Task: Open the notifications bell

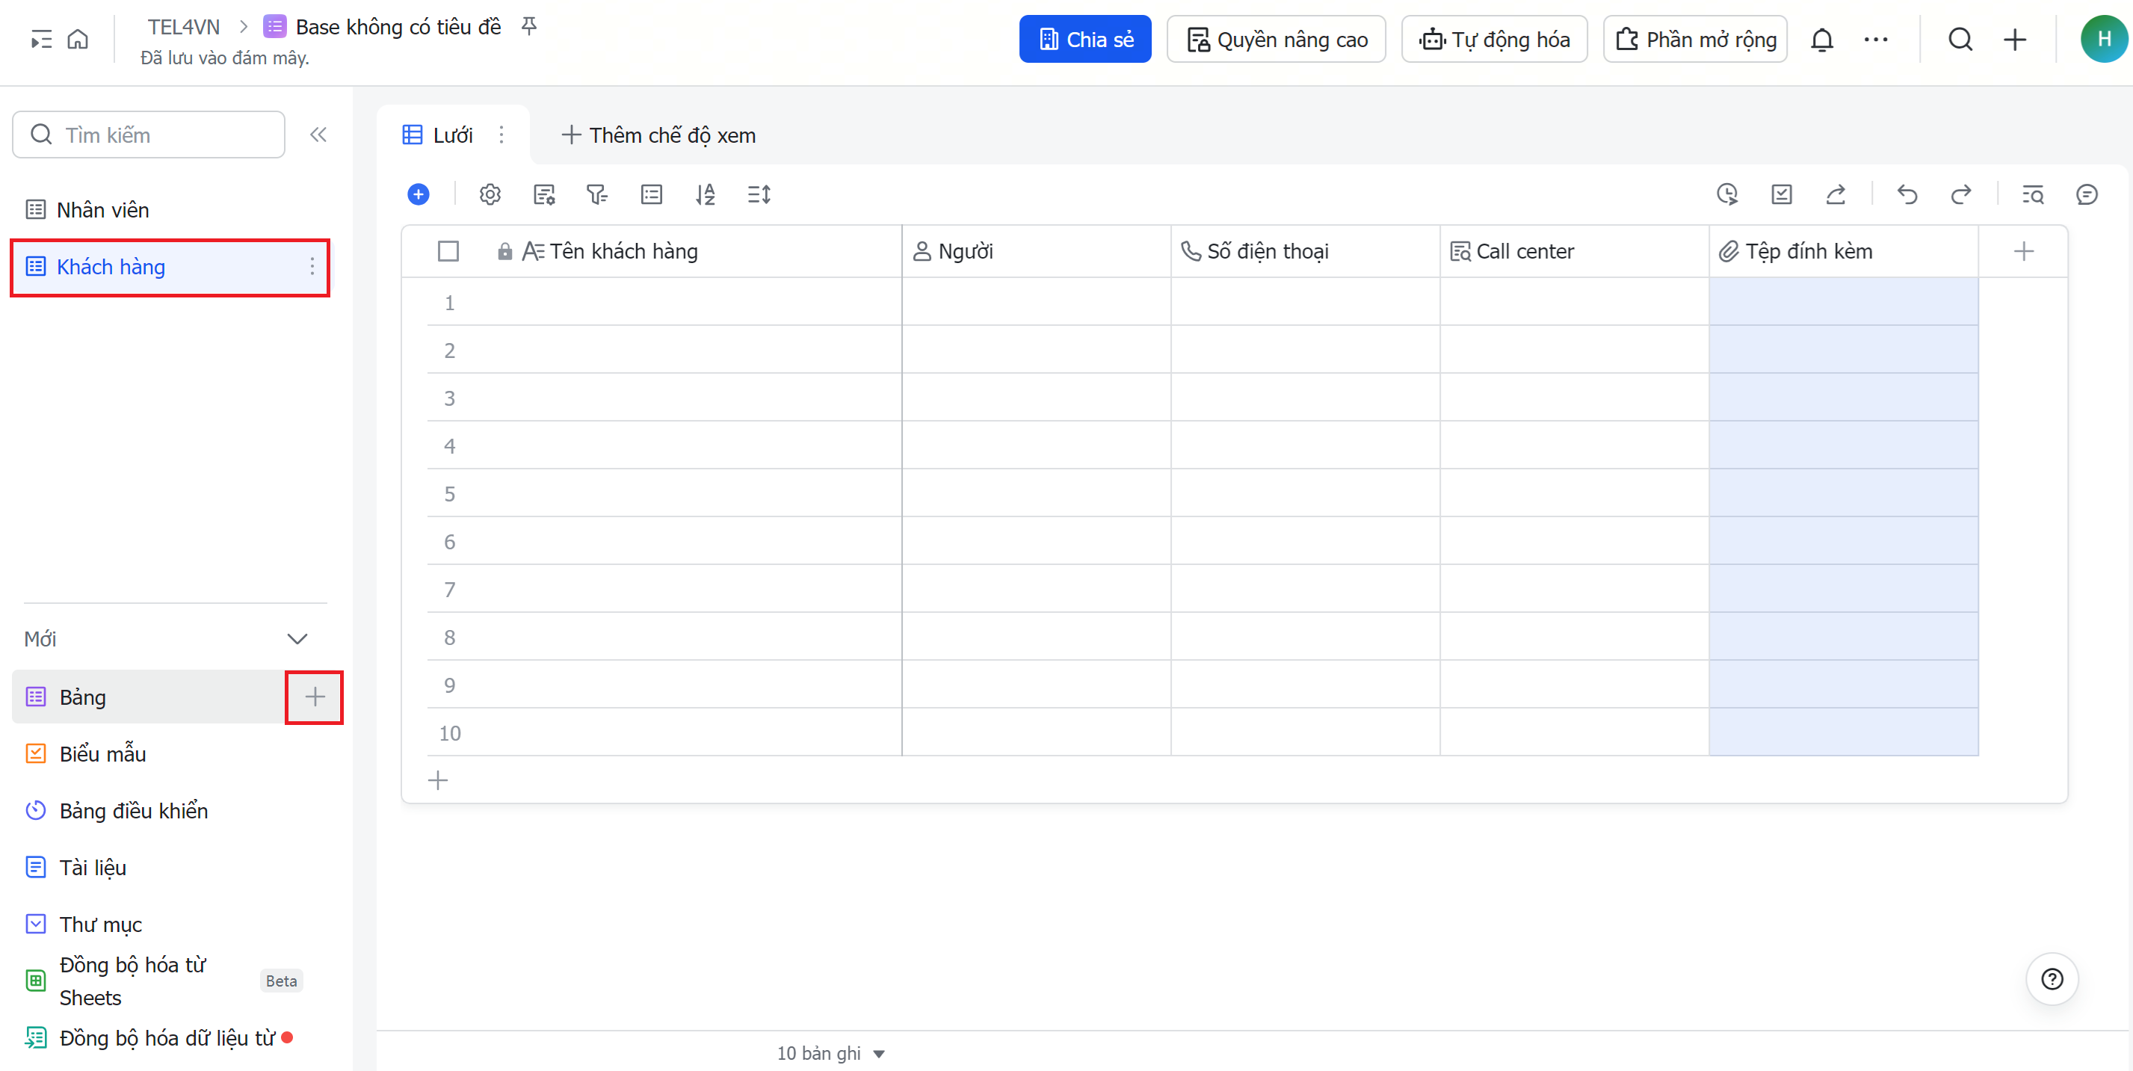Action: 1821,40
